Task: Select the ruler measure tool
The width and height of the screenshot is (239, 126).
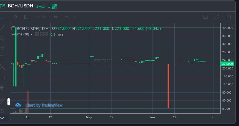Action: click(2, 101)
